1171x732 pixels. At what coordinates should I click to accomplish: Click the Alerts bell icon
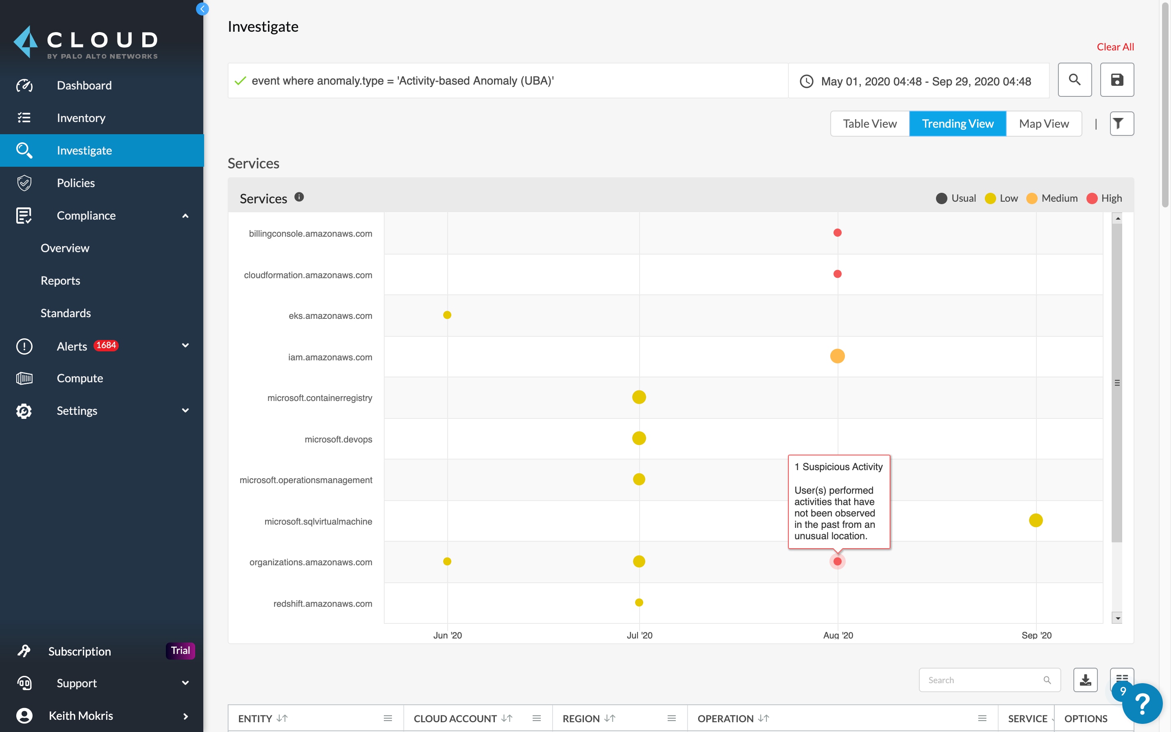point(24,345)
